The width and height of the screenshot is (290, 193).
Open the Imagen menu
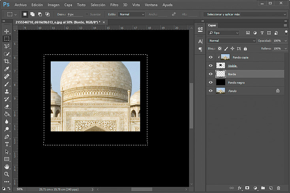54,5
